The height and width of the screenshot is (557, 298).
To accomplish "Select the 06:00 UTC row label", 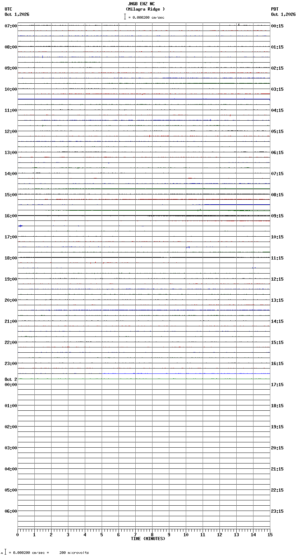I will coord(11,511).
